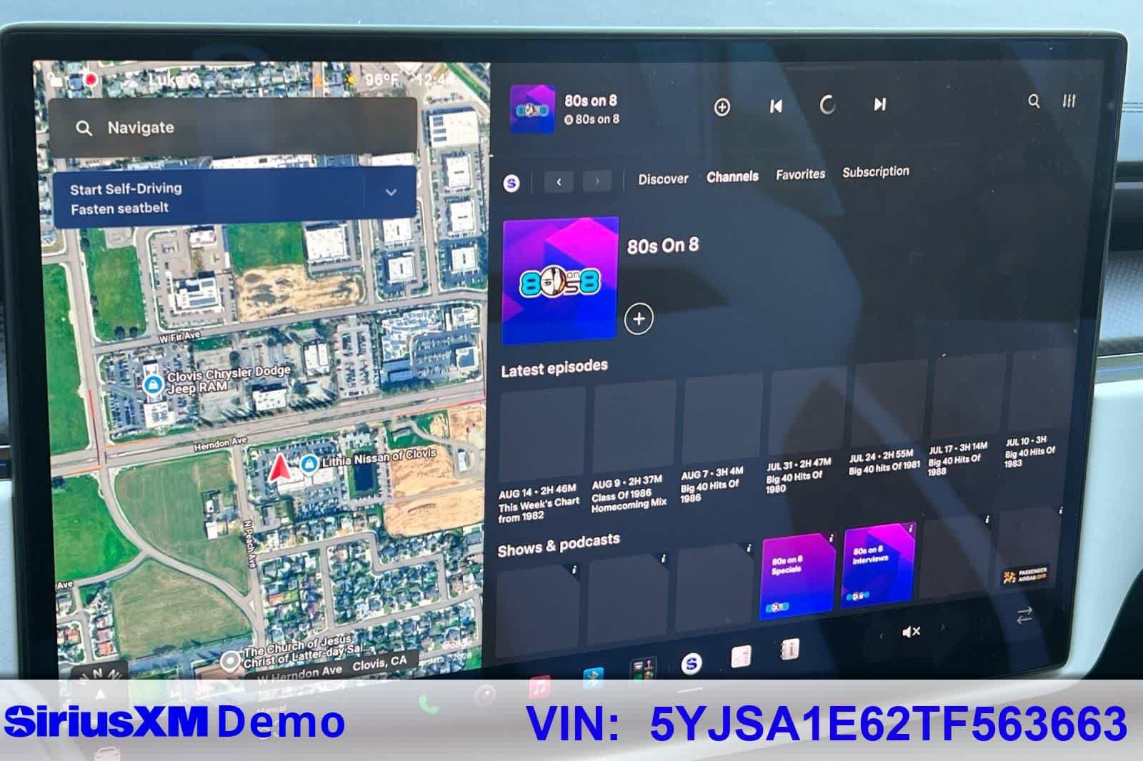
Task: Tap Latest episodes heading
Action: (554, 368)
